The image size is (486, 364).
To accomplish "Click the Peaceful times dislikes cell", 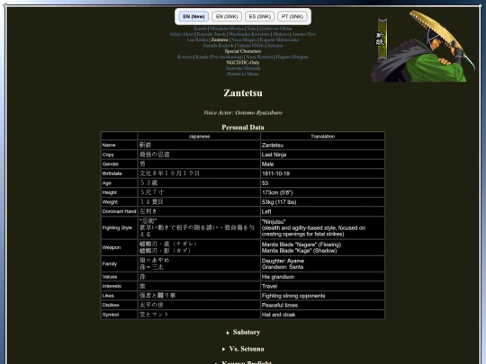I will point(323,306).
